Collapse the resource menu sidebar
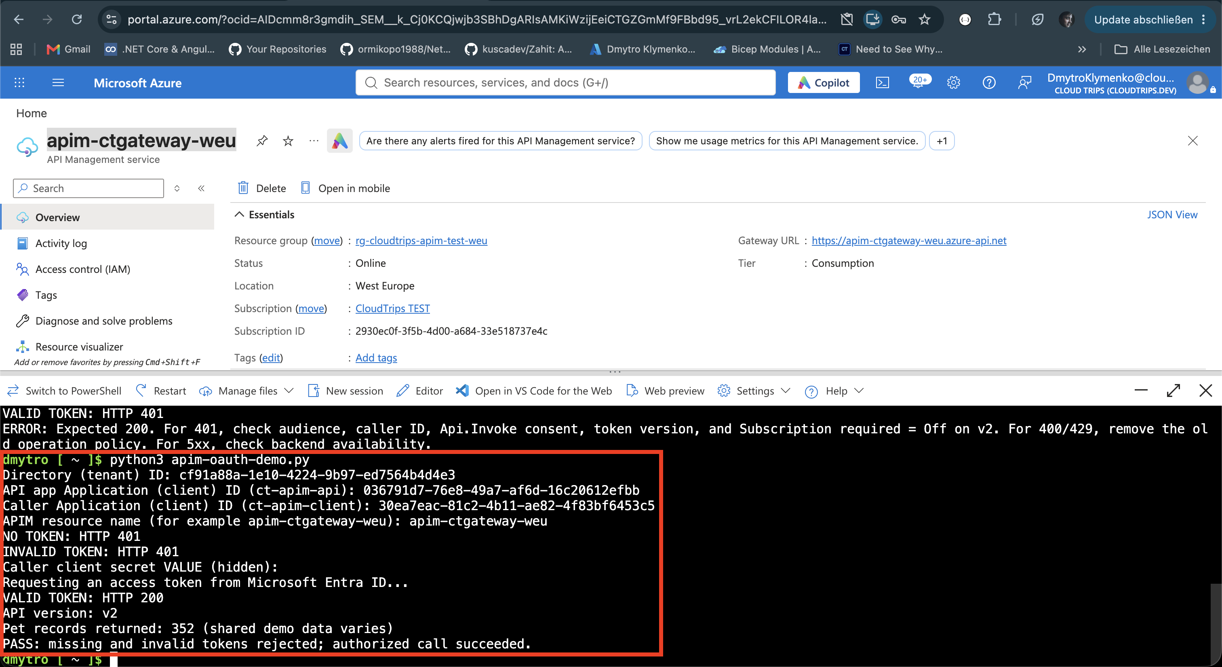This screenshot has height=667, width=1222. (201, 188)
